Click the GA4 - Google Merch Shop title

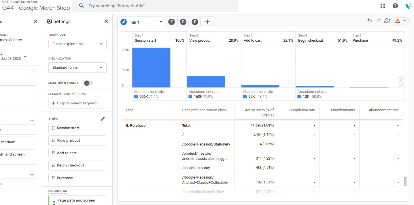pyautogui.click(x=36, y=8)
